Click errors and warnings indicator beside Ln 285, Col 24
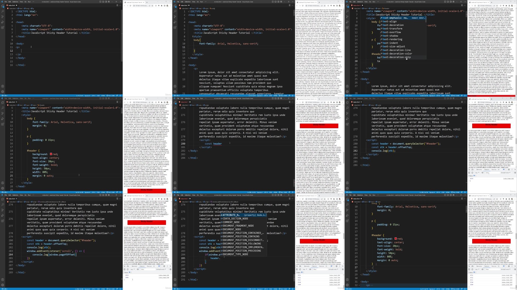 coord(177,289)
